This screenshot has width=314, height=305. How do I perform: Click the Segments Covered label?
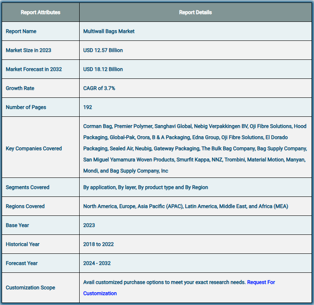tap(27, 187)
